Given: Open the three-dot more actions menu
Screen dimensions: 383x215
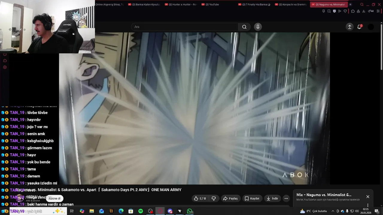Looking at the screenshot, I should 286,199.
